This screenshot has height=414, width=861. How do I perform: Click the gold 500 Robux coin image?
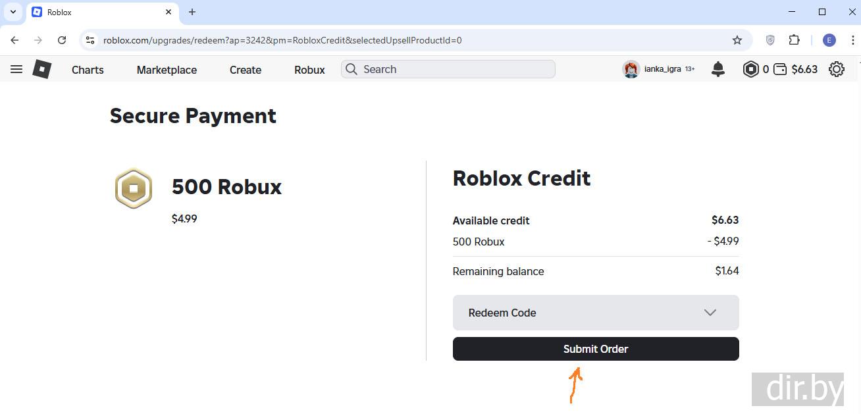point(134,188)
